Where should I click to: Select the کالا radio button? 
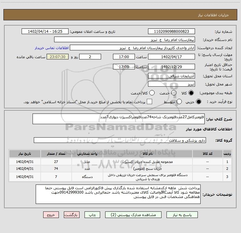point(191,93)
